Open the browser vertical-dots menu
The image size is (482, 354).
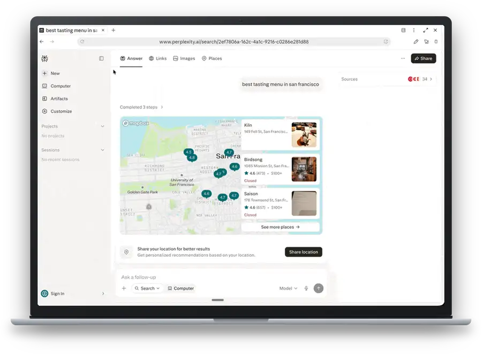[x=414, y=30]
